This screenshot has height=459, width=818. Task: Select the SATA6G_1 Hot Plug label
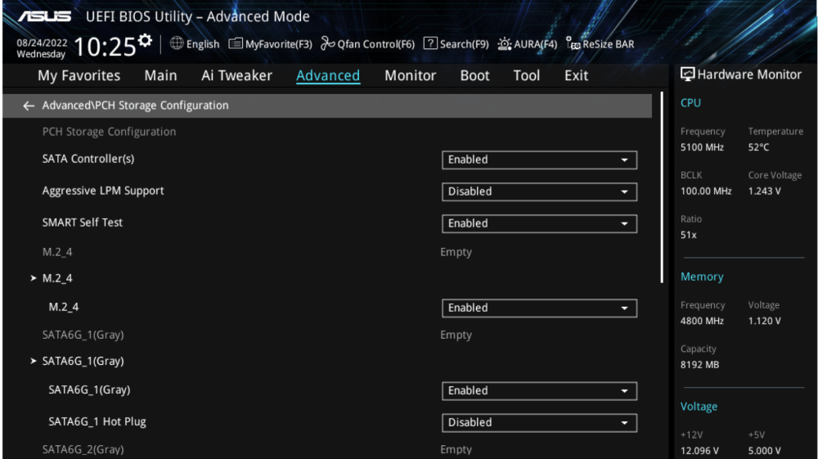[x=97, y=422]
